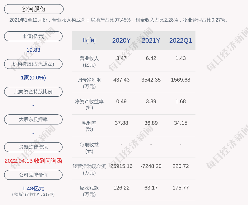Click the 175.77 accounts receivable value
This screenshot has height=205, width=248.
pos(181,188)
